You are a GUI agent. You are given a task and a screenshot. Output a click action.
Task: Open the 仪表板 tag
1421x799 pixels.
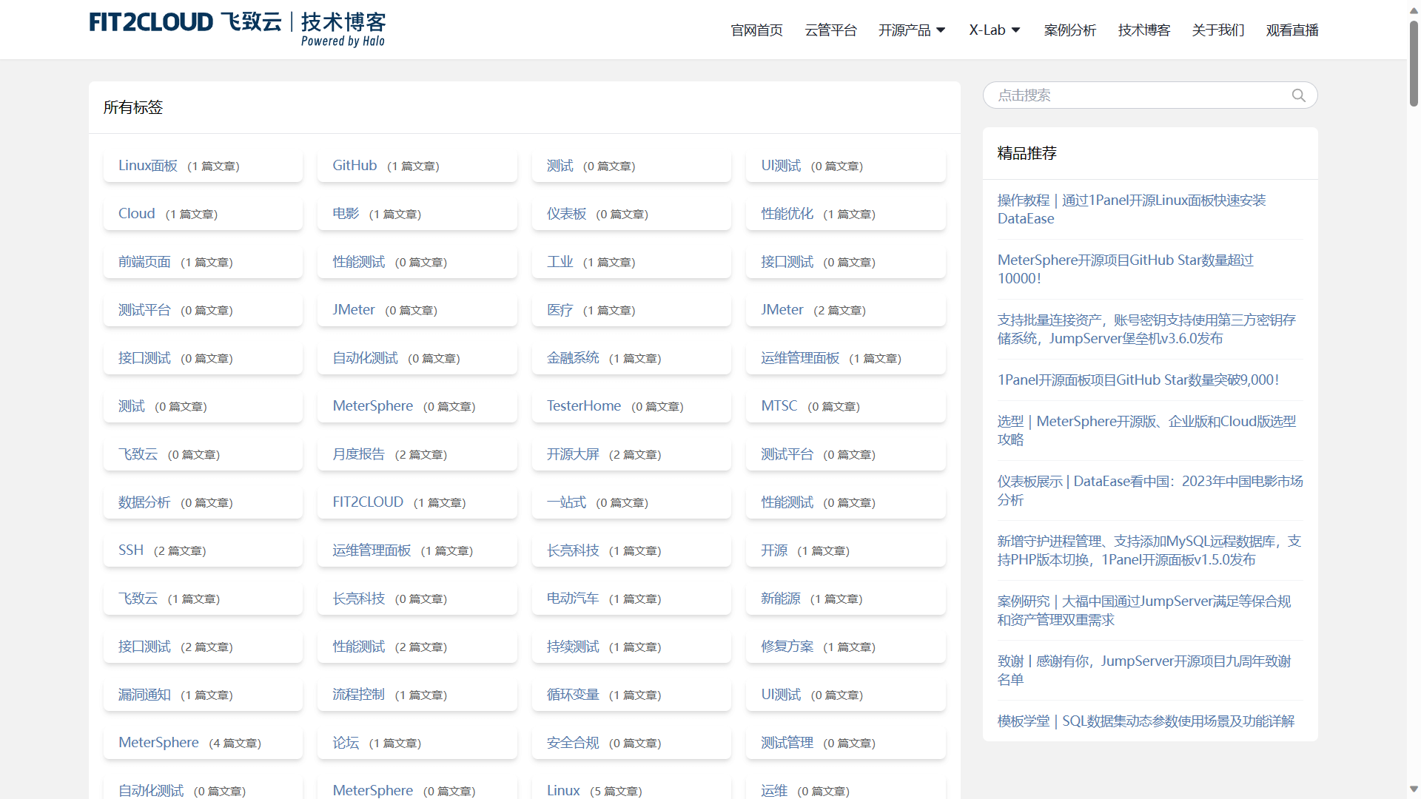click(x=566, y=214)
